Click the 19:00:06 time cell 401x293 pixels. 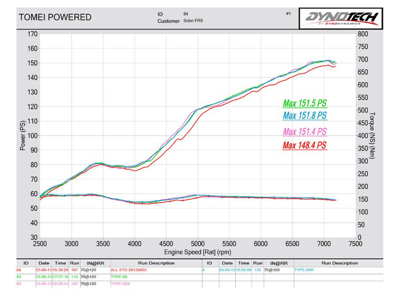(x=244, y=270)
